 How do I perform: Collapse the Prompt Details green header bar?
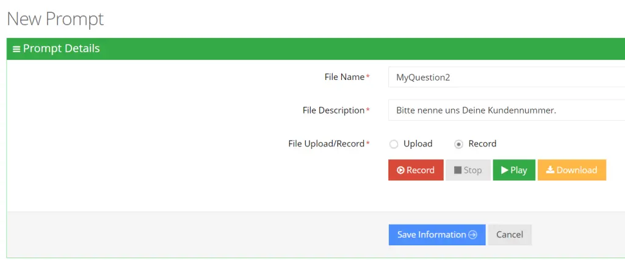click(x=316, y=49)
